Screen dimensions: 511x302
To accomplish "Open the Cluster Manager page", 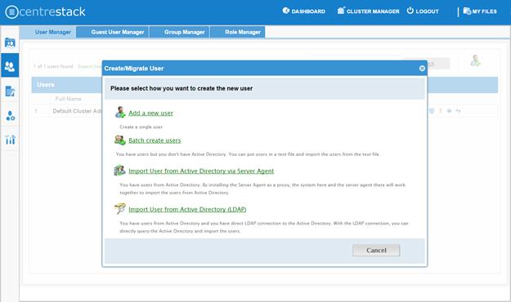I will (x=368, y=11).
